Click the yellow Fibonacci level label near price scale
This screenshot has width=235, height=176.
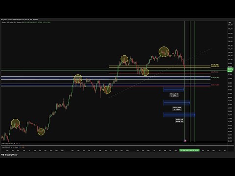215,66
